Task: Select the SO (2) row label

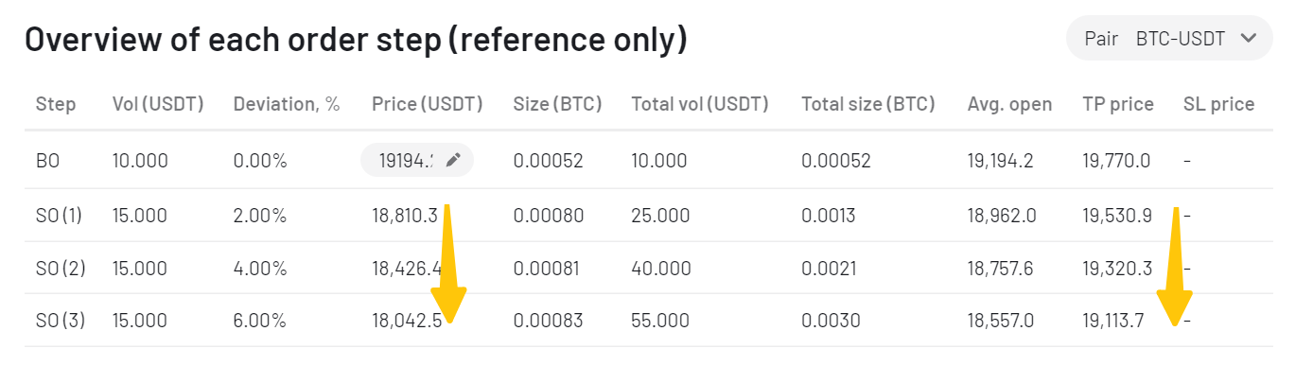Action: click(61, 269)
